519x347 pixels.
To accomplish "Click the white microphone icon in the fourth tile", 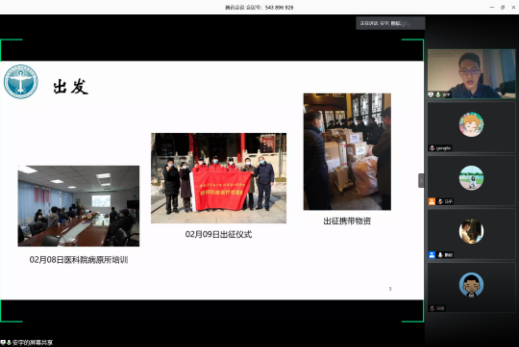I will point(441,255).
